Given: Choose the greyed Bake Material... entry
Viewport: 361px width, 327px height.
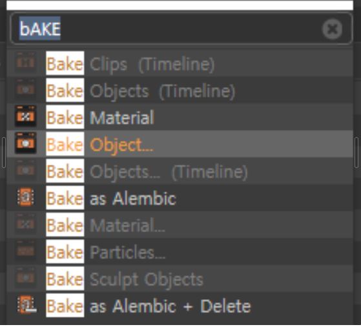Looking at the screenshot, I should coord(180,225).
